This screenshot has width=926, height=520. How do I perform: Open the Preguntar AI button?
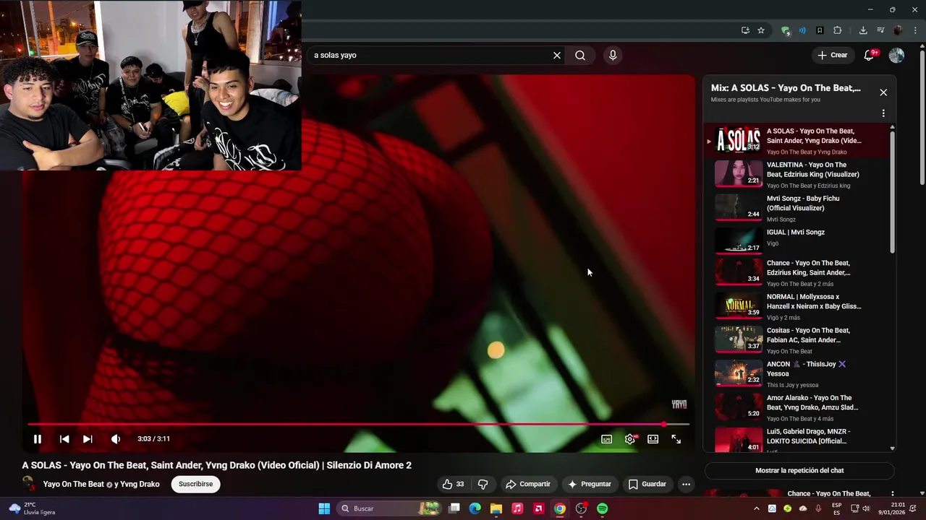[590, 484]
